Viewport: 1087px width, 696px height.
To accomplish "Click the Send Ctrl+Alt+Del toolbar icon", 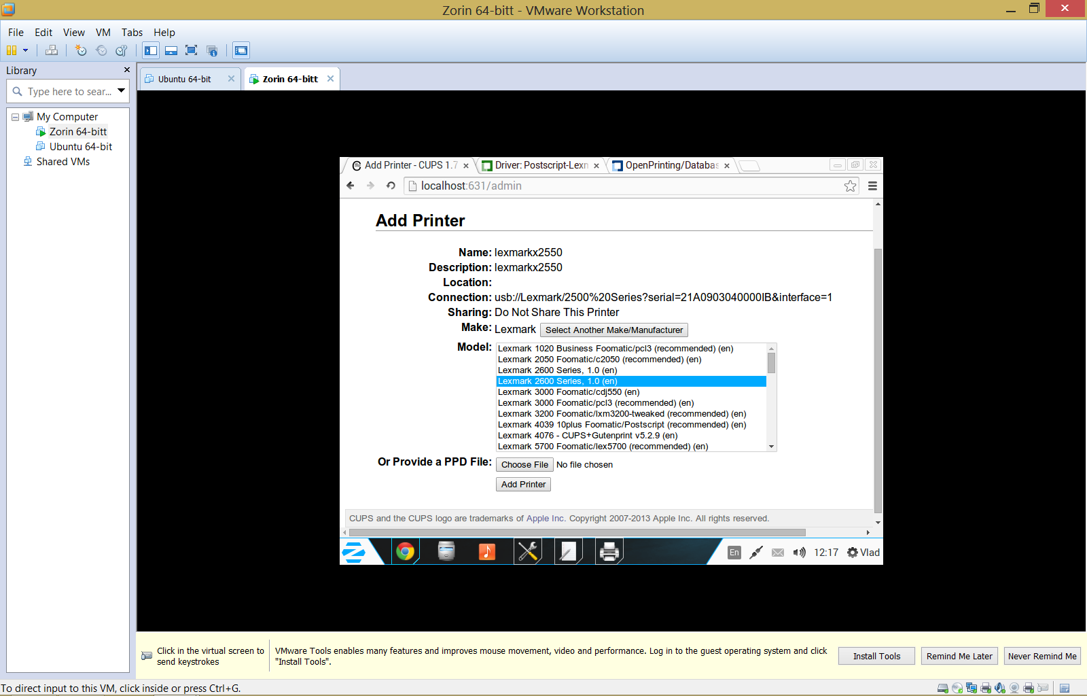I will pos(52,50).
